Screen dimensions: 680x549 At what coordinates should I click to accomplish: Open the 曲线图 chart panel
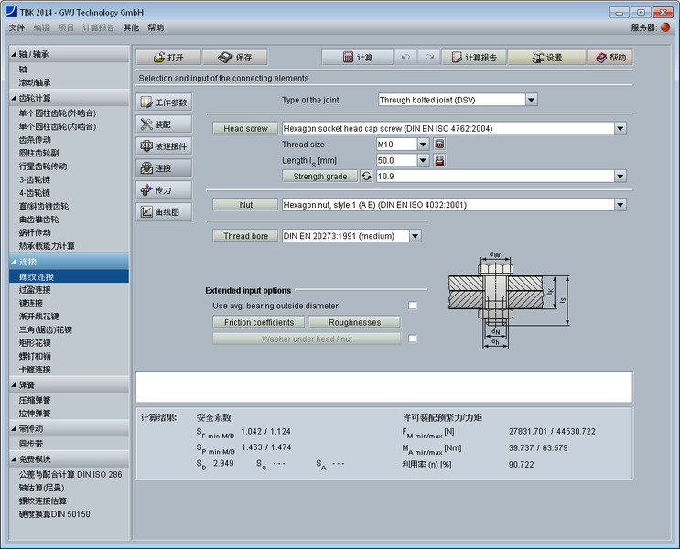(x=165, y=212)
